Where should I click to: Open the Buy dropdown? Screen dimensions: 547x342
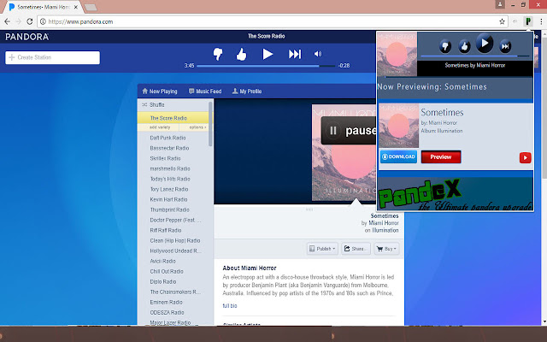pyautogui.click(x=389, y=249)
